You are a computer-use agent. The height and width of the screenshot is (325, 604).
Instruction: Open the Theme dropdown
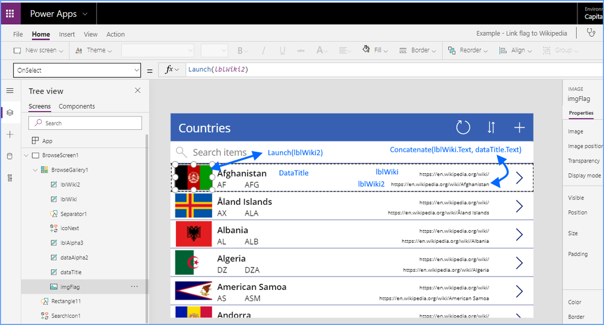tap(94, 51)
